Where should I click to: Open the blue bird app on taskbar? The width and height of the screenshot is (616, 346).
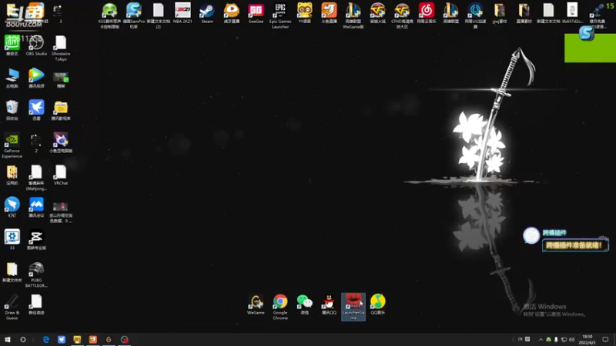[62, 339]
